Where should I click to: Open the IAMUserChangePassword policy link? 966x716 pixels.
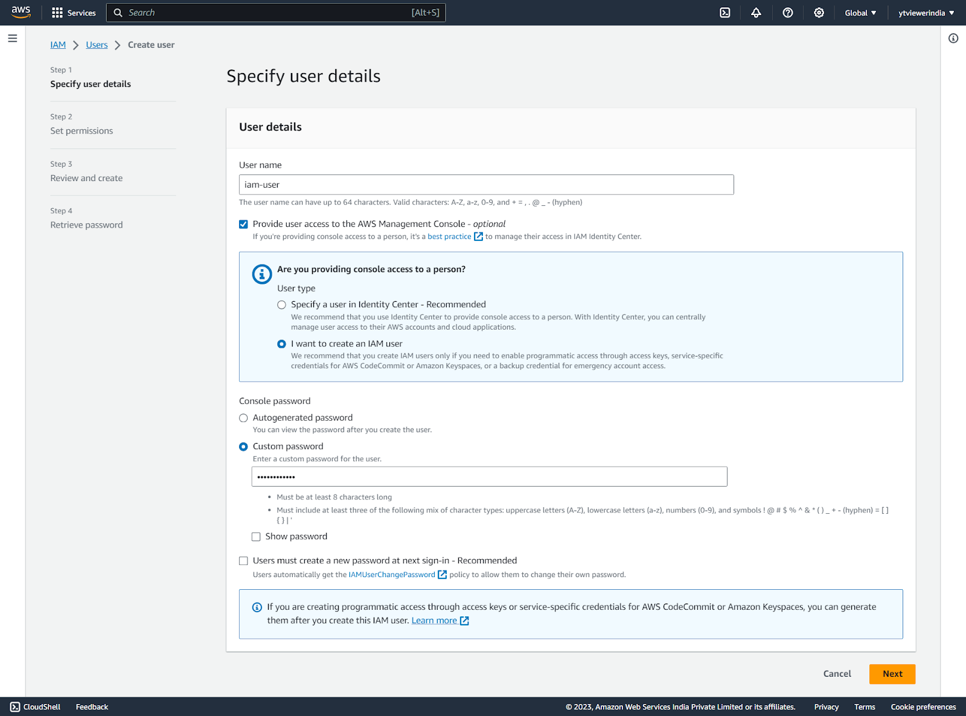click(x=392, y=575)
